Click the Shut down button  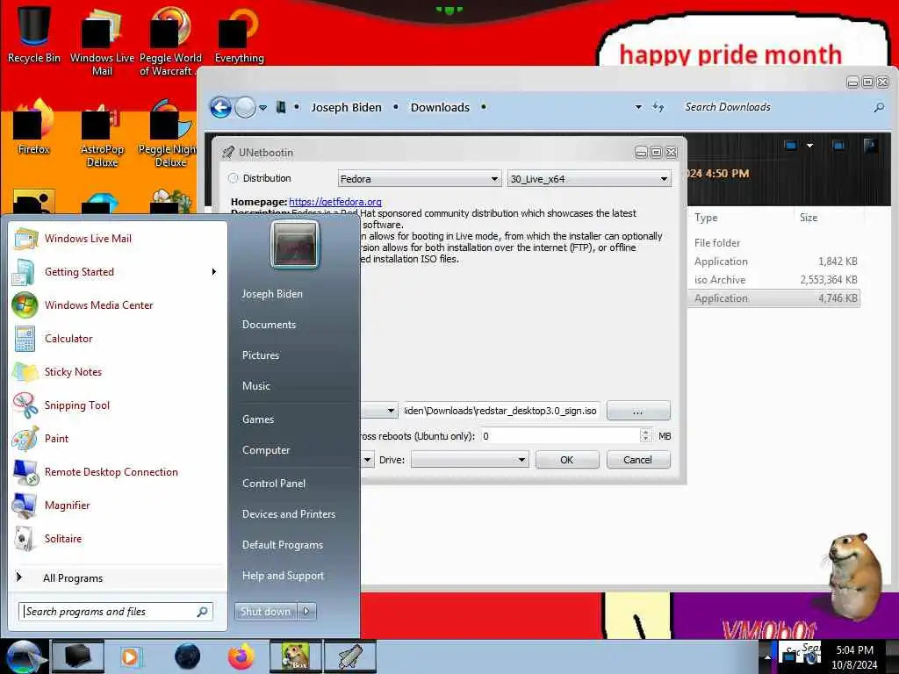(265, 612)
